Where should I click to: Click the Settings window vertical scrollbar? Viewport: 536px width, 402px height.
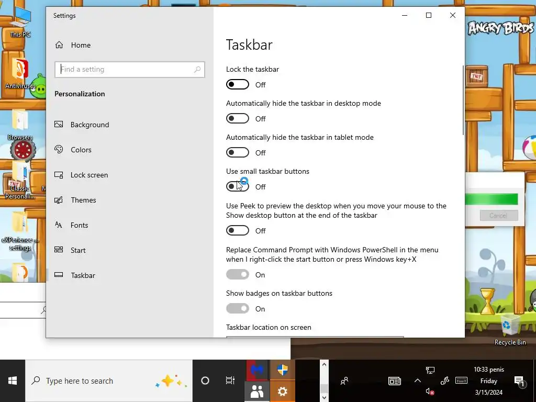(463, 100)
